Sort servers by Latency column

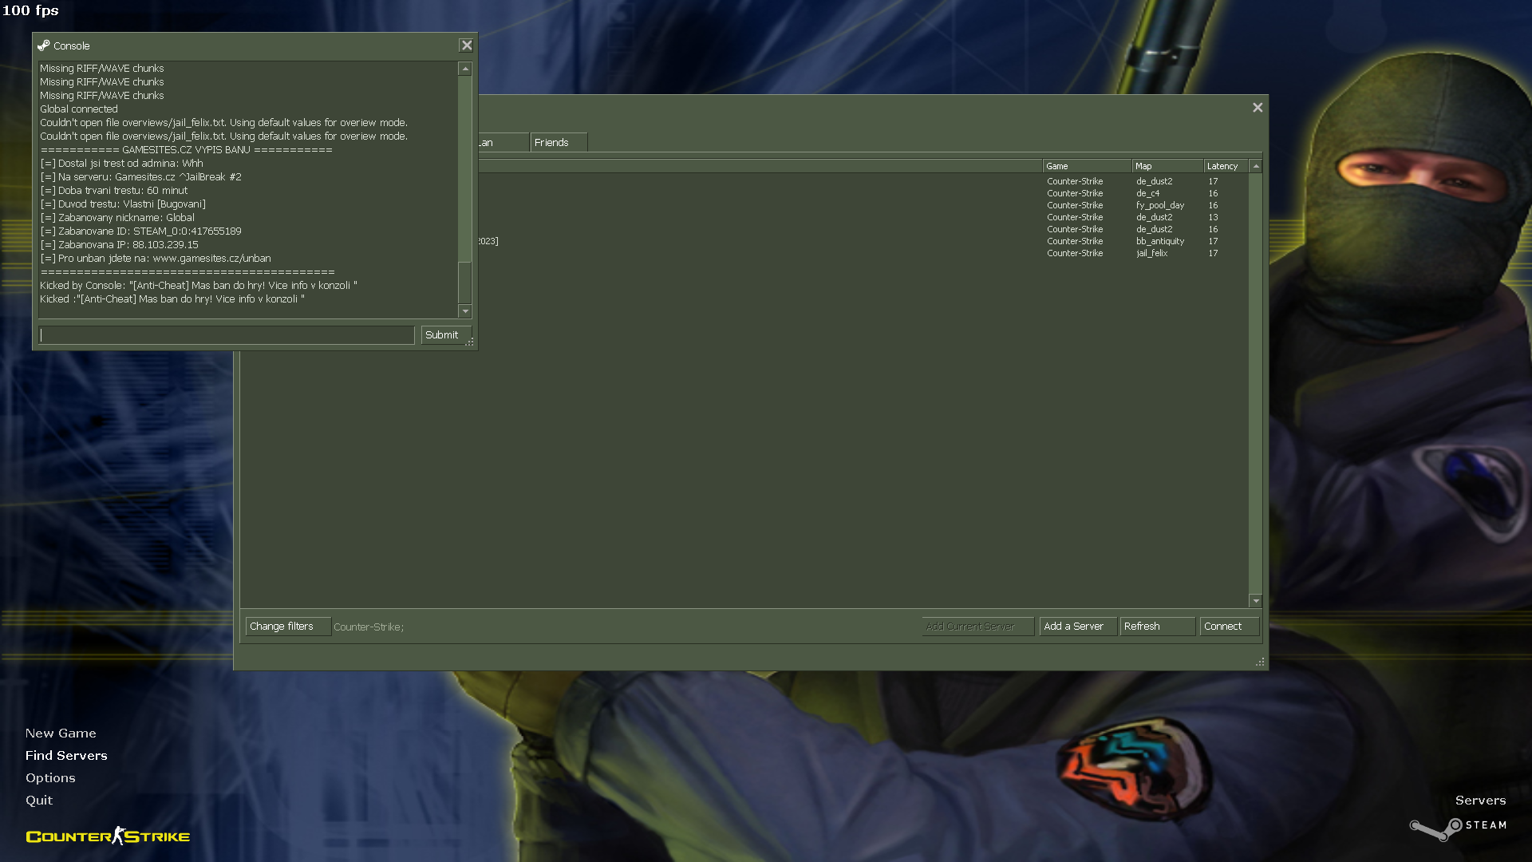[1225, 166]
